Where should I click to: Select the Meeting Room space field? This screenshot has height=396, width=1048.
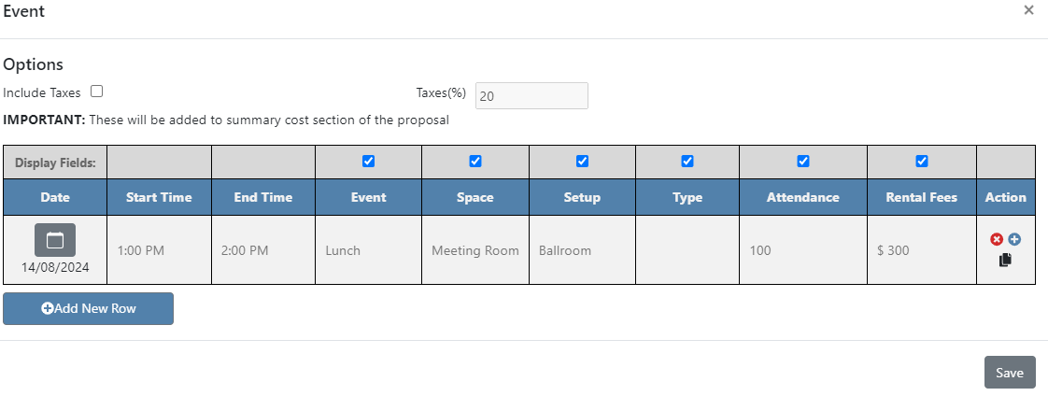click(x=475, y=250)
